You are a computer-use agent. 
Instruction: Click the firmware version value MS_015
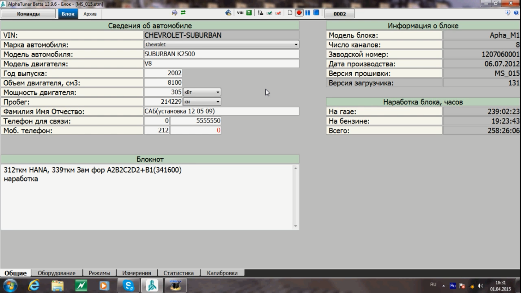click(x=482, y=73)
